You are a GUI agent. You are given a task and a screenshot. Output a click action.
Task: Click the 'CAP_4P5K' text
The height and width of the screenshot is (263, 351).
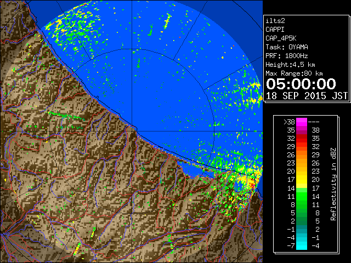coord(281,38)
